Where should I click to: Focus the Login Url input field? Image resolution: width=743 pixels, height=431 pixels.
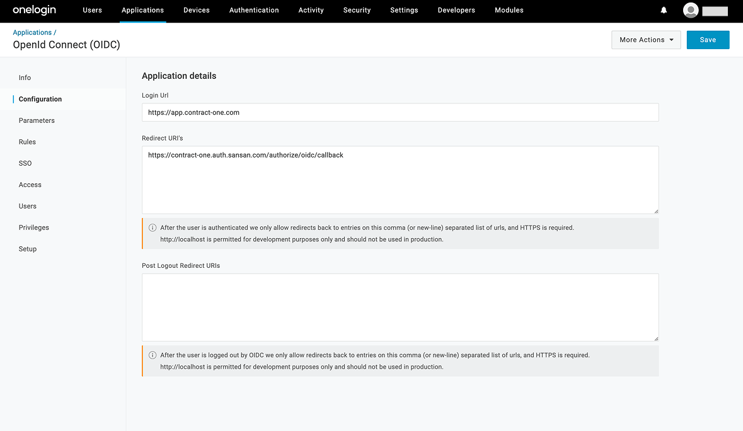click(400, 112)
